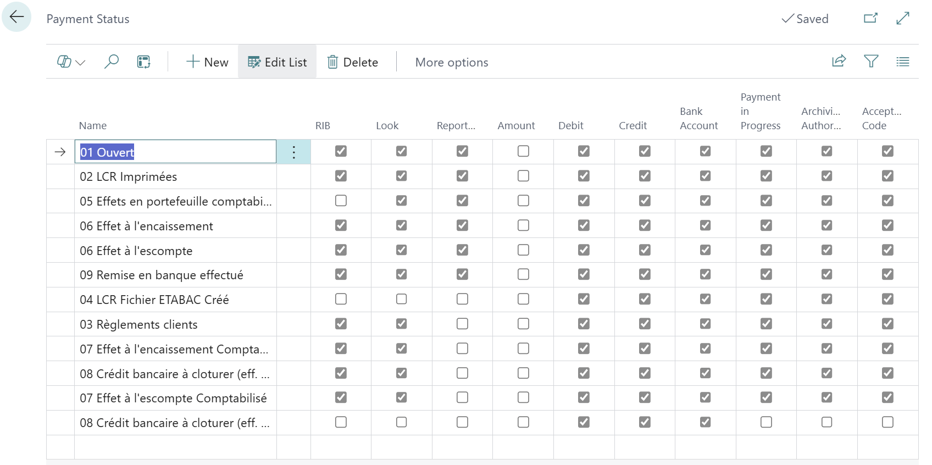Viewport: 932px width, 465px height.
Task: Open row menu for 01 Ouvert
Action: coord(294,152)
